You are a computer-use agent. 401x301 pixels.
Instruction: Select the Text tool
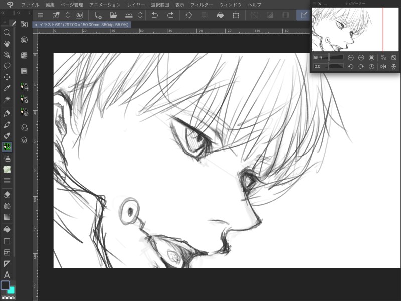click(x=7, y=275)
